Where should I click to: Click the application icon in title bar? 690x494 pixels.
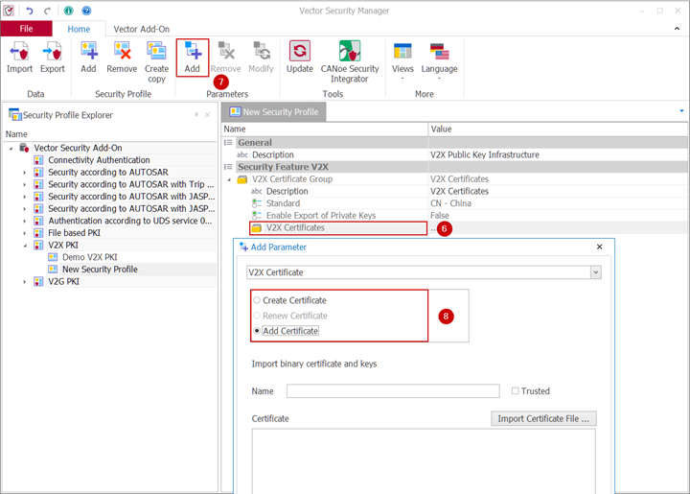click(x=9, y=11)
